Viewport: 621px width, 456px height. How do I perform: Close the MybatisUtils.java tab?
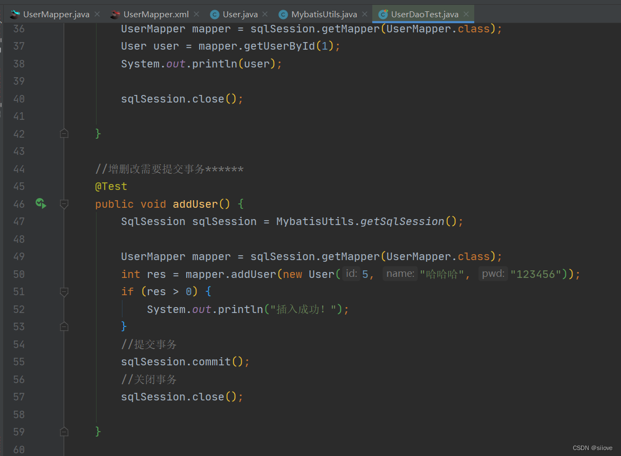[x=365, y=14]
